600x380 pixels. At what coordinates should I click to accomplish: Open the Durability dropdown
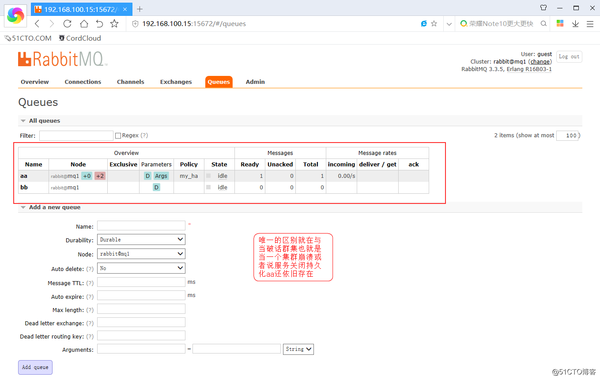[141, 239]
